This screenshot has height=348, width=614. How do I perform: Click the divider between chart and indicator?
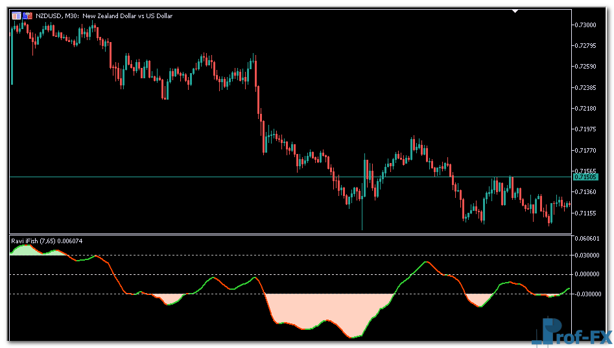tap(292, 234)
